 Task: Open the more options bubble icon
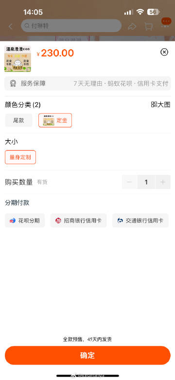(166, 21)
